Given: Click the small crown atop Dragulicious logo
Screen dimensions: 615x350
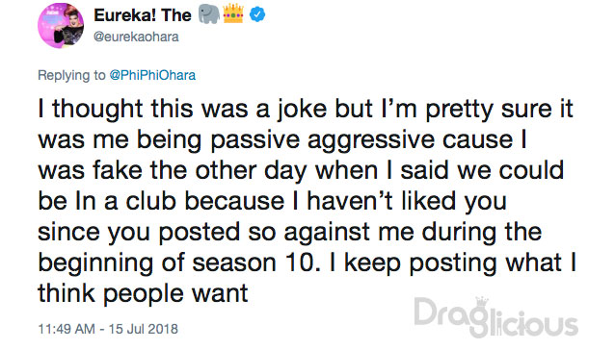Looking at the screenshot, I should [x=482, y=303].
